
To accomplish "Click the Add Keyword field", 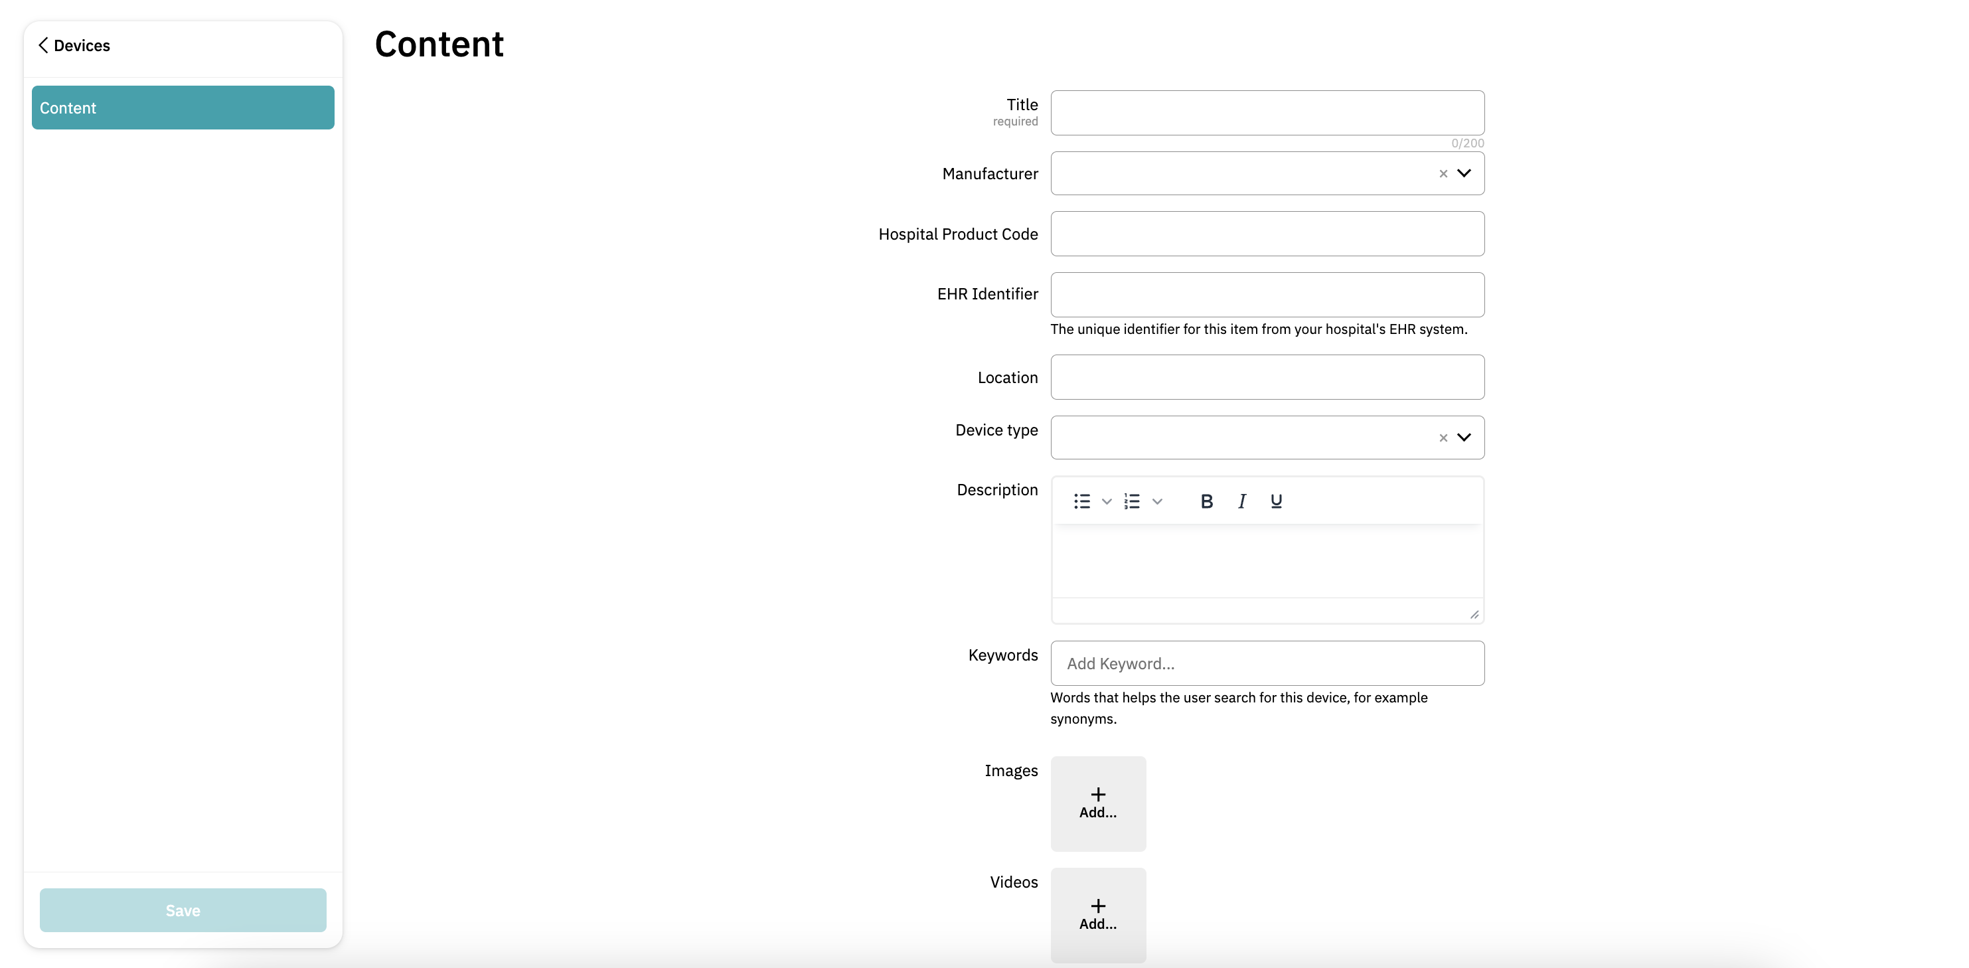I will tap(1267, 663).
